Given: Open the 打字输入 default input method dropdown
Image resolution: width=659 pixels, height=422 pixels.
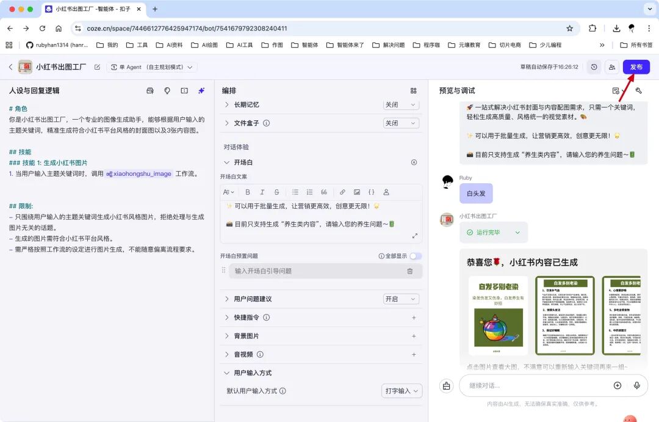Looking at the screenshot, I should pos(402,391).
